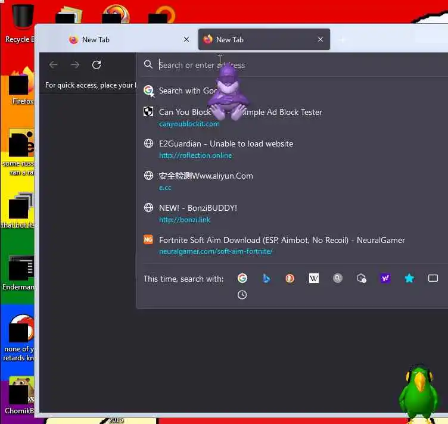This screenshot has width=448, height=424.
Task: Close the first New Tab
Action: pyautogui.click(x=186, y=39)
